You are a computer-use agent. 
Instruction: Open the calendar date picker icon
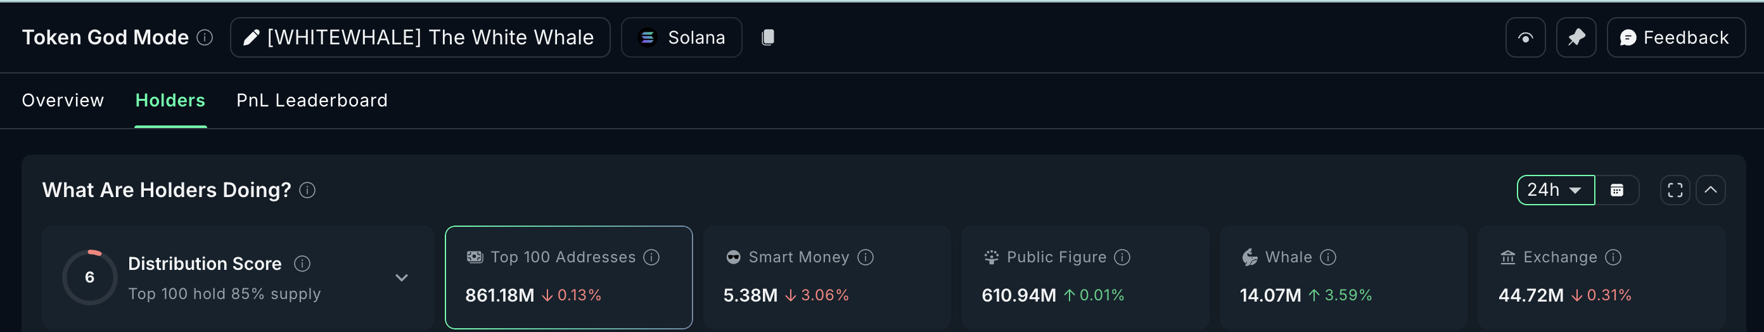(1617, 190)
